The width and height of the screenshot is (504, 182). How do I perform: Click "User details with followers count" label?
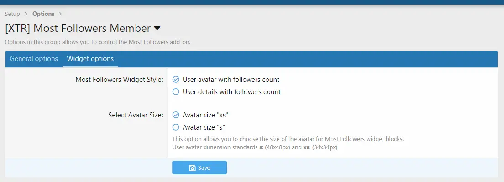tap(232, 92)
